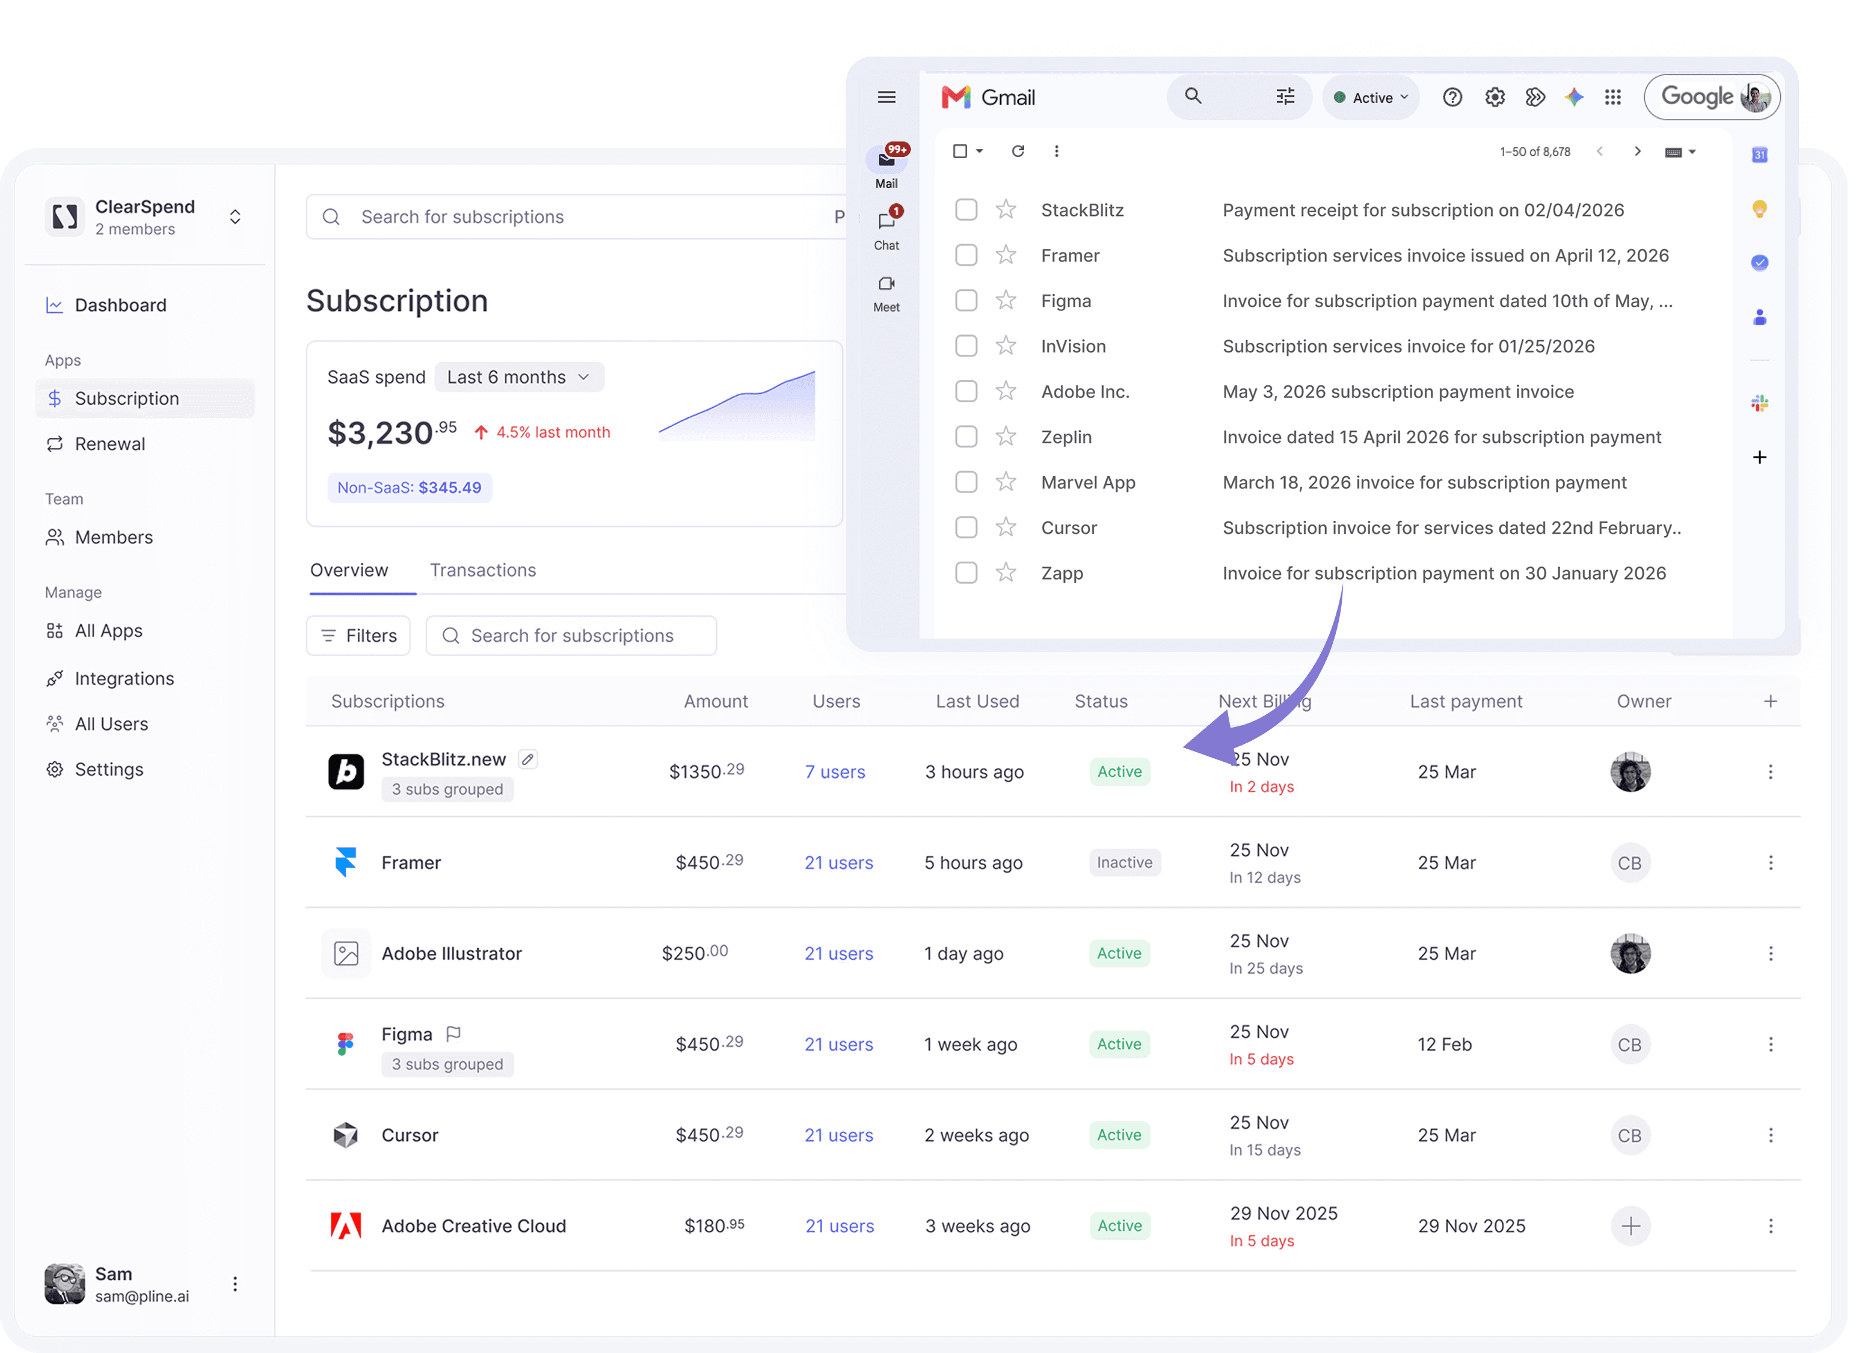Viewport: 1859px width, 1353px height.
Task: Open Gmail search filter options icon
Action: (x=1285, y=97)
